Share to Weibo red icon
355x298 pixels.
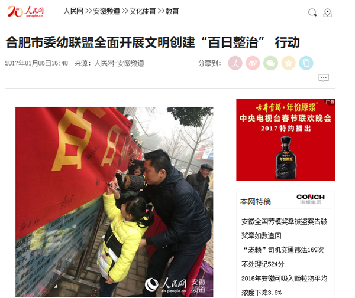(253, 63)
